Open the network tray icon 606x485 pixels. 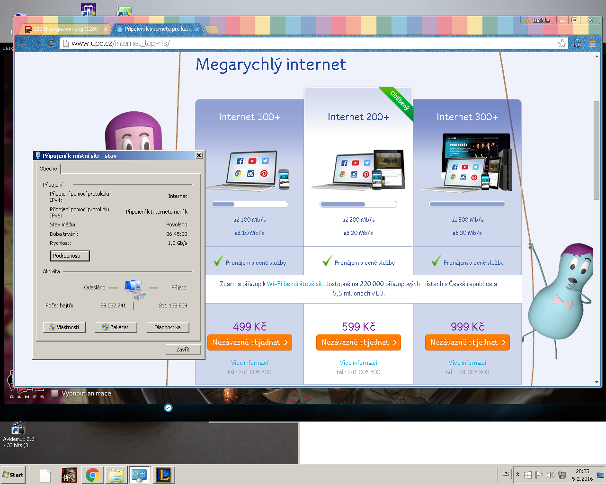[x=562, y=475]
